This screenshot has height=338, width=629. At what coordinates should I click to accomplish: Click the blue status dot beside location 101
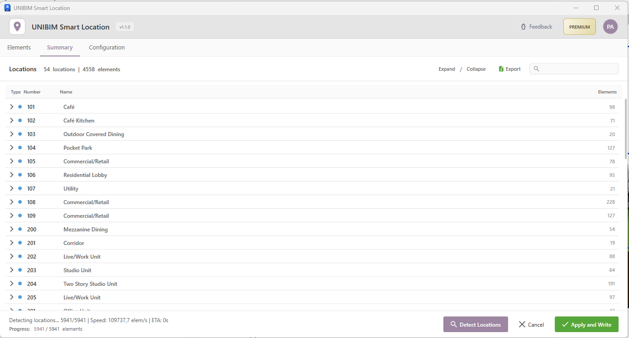point(19,107)
